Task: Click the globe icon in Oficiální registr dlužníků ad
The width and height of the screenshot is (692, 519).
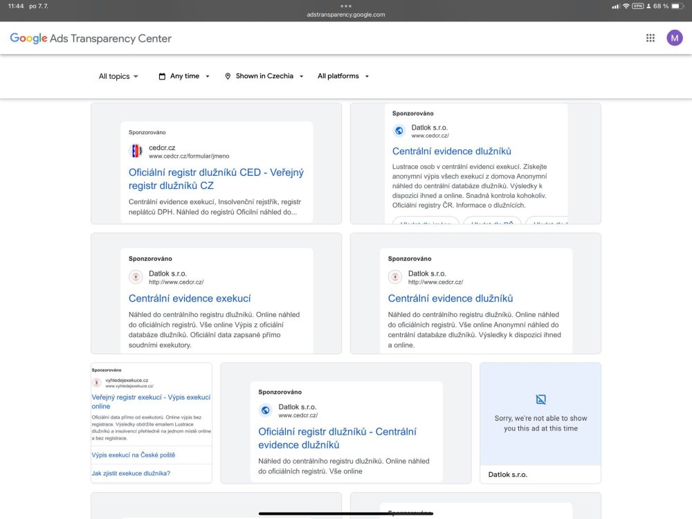Action: click(x=265, y=410)
